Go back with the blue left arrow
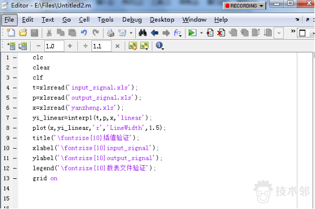The image size is (315, 209). [x=154, y=33]
